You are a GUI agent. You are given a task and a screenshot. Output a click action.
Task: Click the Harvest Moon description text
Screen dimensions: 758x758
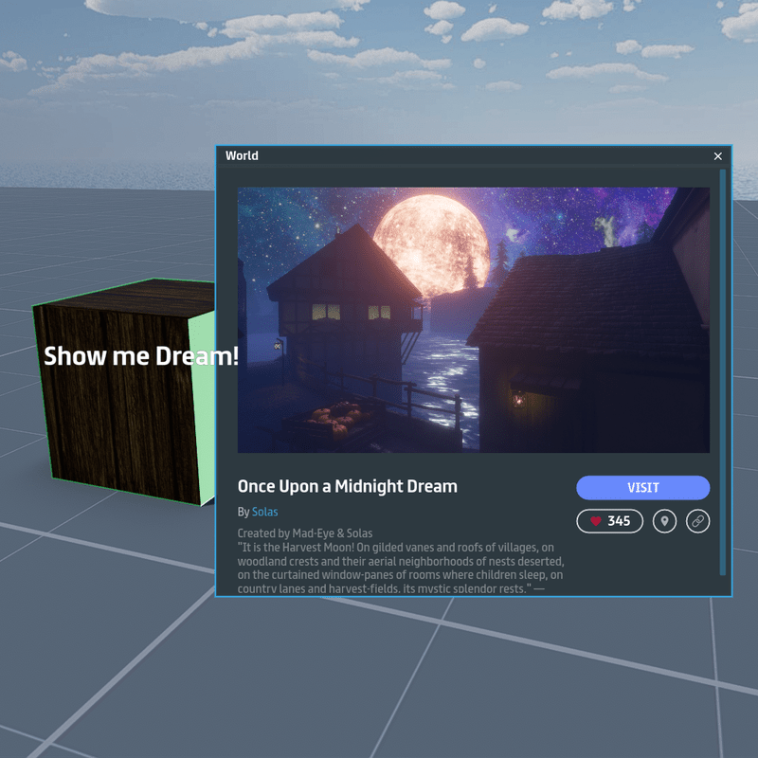click(x=400, y=561)
